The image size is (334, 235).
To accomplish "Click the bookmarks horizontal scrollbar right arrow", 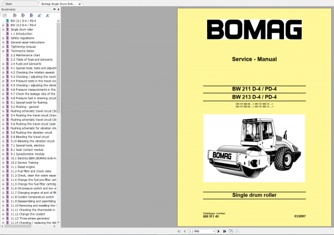I will tap(55, 226).
